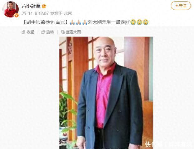Click the post text 刘大刚先生一路走好
The width and height of the screenshot is (194, 149).
(109, 22)
